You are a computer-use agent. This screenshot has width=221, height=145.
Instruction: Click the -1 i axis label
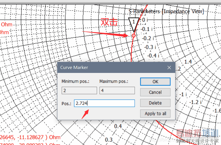[183, 94]
